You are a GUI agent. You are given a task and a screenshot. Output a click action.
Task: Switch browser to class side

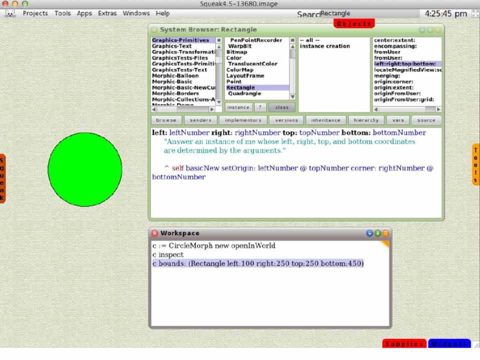coord(282,107)
